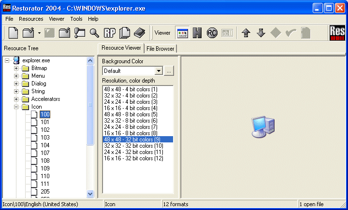
Task: Select icon resource 205
Action: tap(45, 192)
